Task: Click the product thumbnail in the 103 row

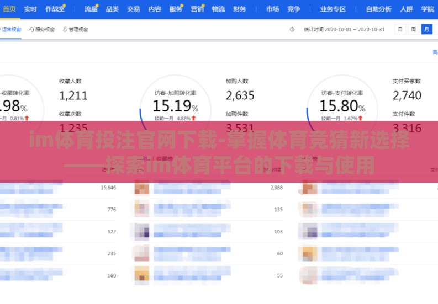Action: [141, 231]
